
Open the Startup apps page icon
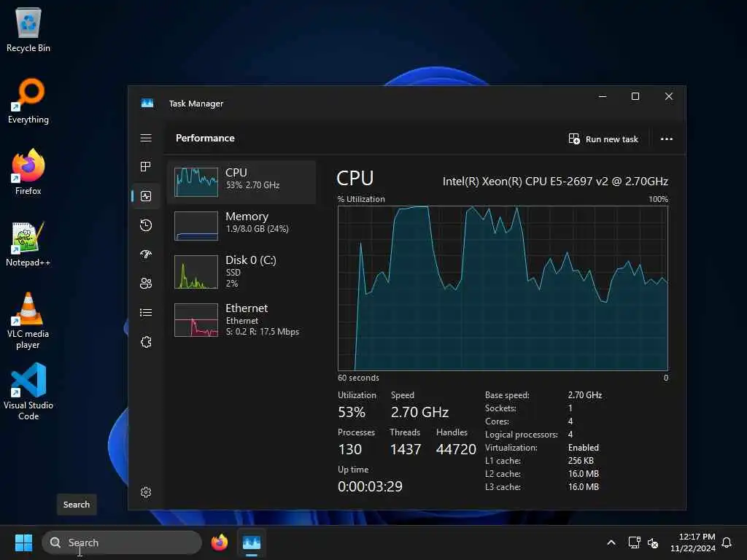(x=146, y=254)
